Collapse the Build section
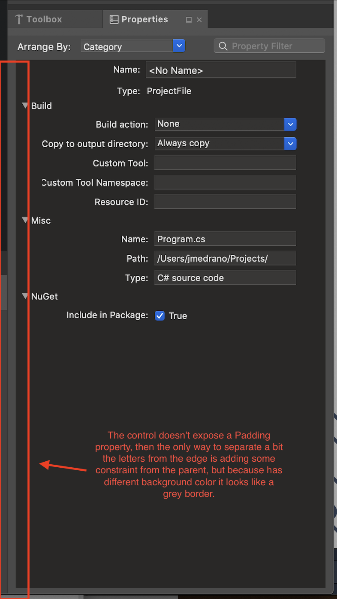This screenshot has width=337, height=599. click(25, 106)
